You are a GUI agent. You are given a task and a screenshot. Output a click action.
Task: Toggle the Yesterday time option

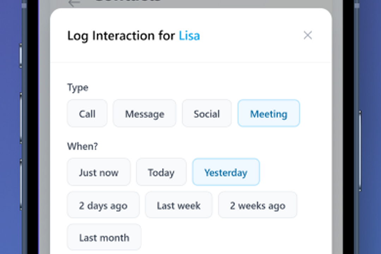tap(226, 172)
